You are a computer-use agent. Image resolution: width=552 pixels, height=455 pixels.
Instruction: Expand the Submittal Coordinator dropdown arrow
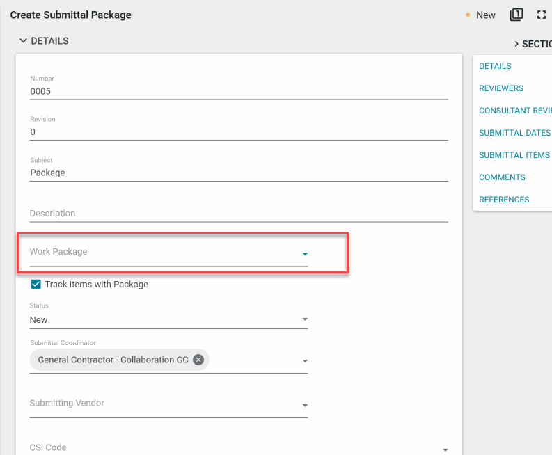pos(305,361)
